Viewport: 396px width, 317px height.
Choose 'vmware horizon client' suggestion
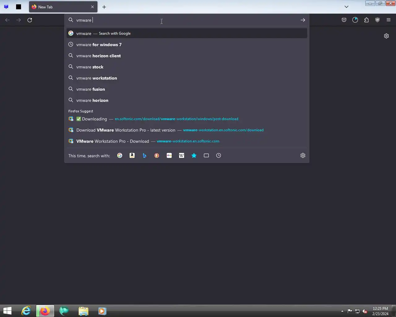[187, 56]
